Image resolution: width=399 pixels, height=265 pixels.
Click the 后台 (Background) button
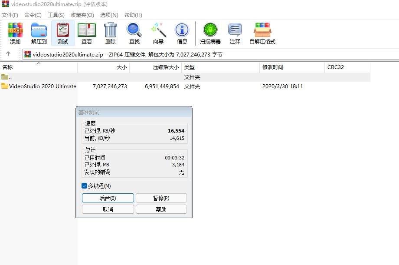click(x=108, y=198)
